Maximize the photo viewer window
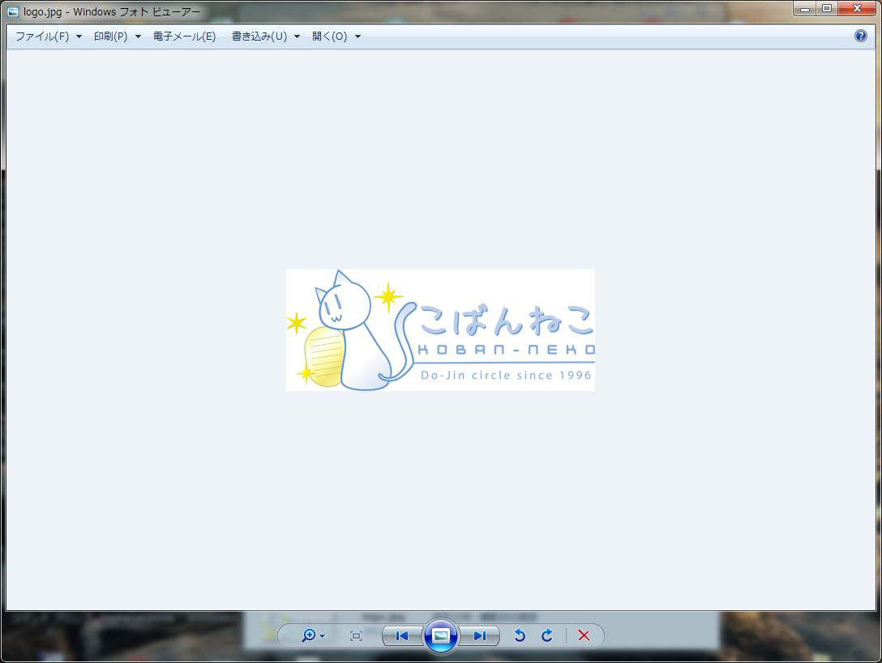The width and height of the screenshot is (882, 663). [x=827, y=8]
